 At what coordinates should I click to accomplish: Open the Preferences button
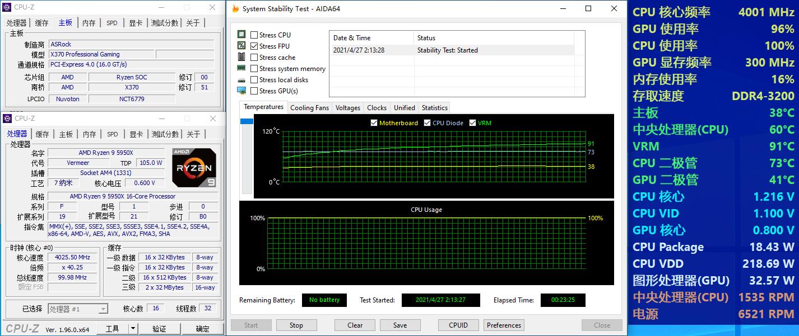point(504,325)
